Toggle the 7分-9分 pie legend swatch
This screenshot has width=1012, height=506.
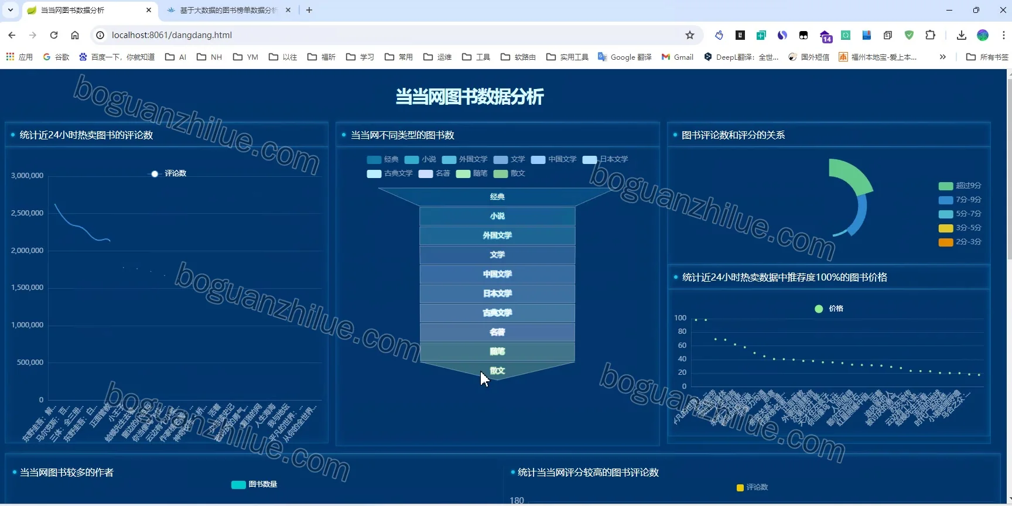pyautogui.click(x=945, y=200)
